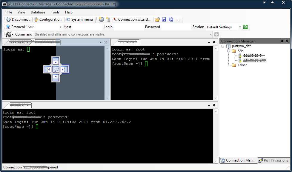Screen dimensions: 292x172
Task: Collapse the puttycm_db tree node
Action: click(x=223, y=46)
